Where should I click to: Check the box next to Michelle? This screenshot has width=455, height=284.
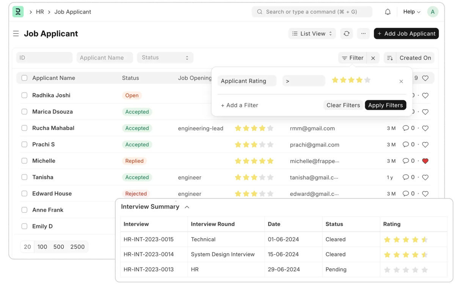pyautogui.click(x=24, y=161)
